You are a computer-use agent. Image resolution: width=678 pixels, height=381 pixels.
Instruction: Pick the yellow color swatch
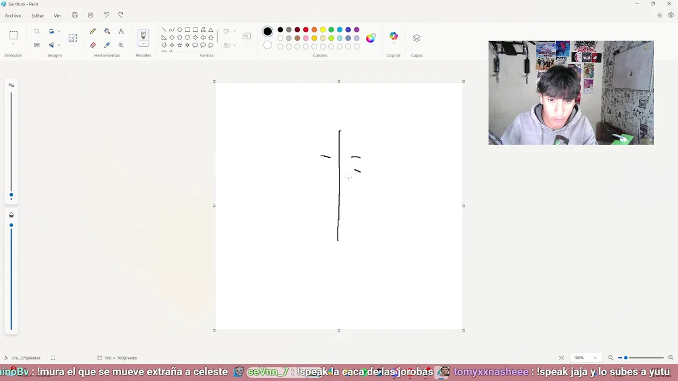point(323,30)
